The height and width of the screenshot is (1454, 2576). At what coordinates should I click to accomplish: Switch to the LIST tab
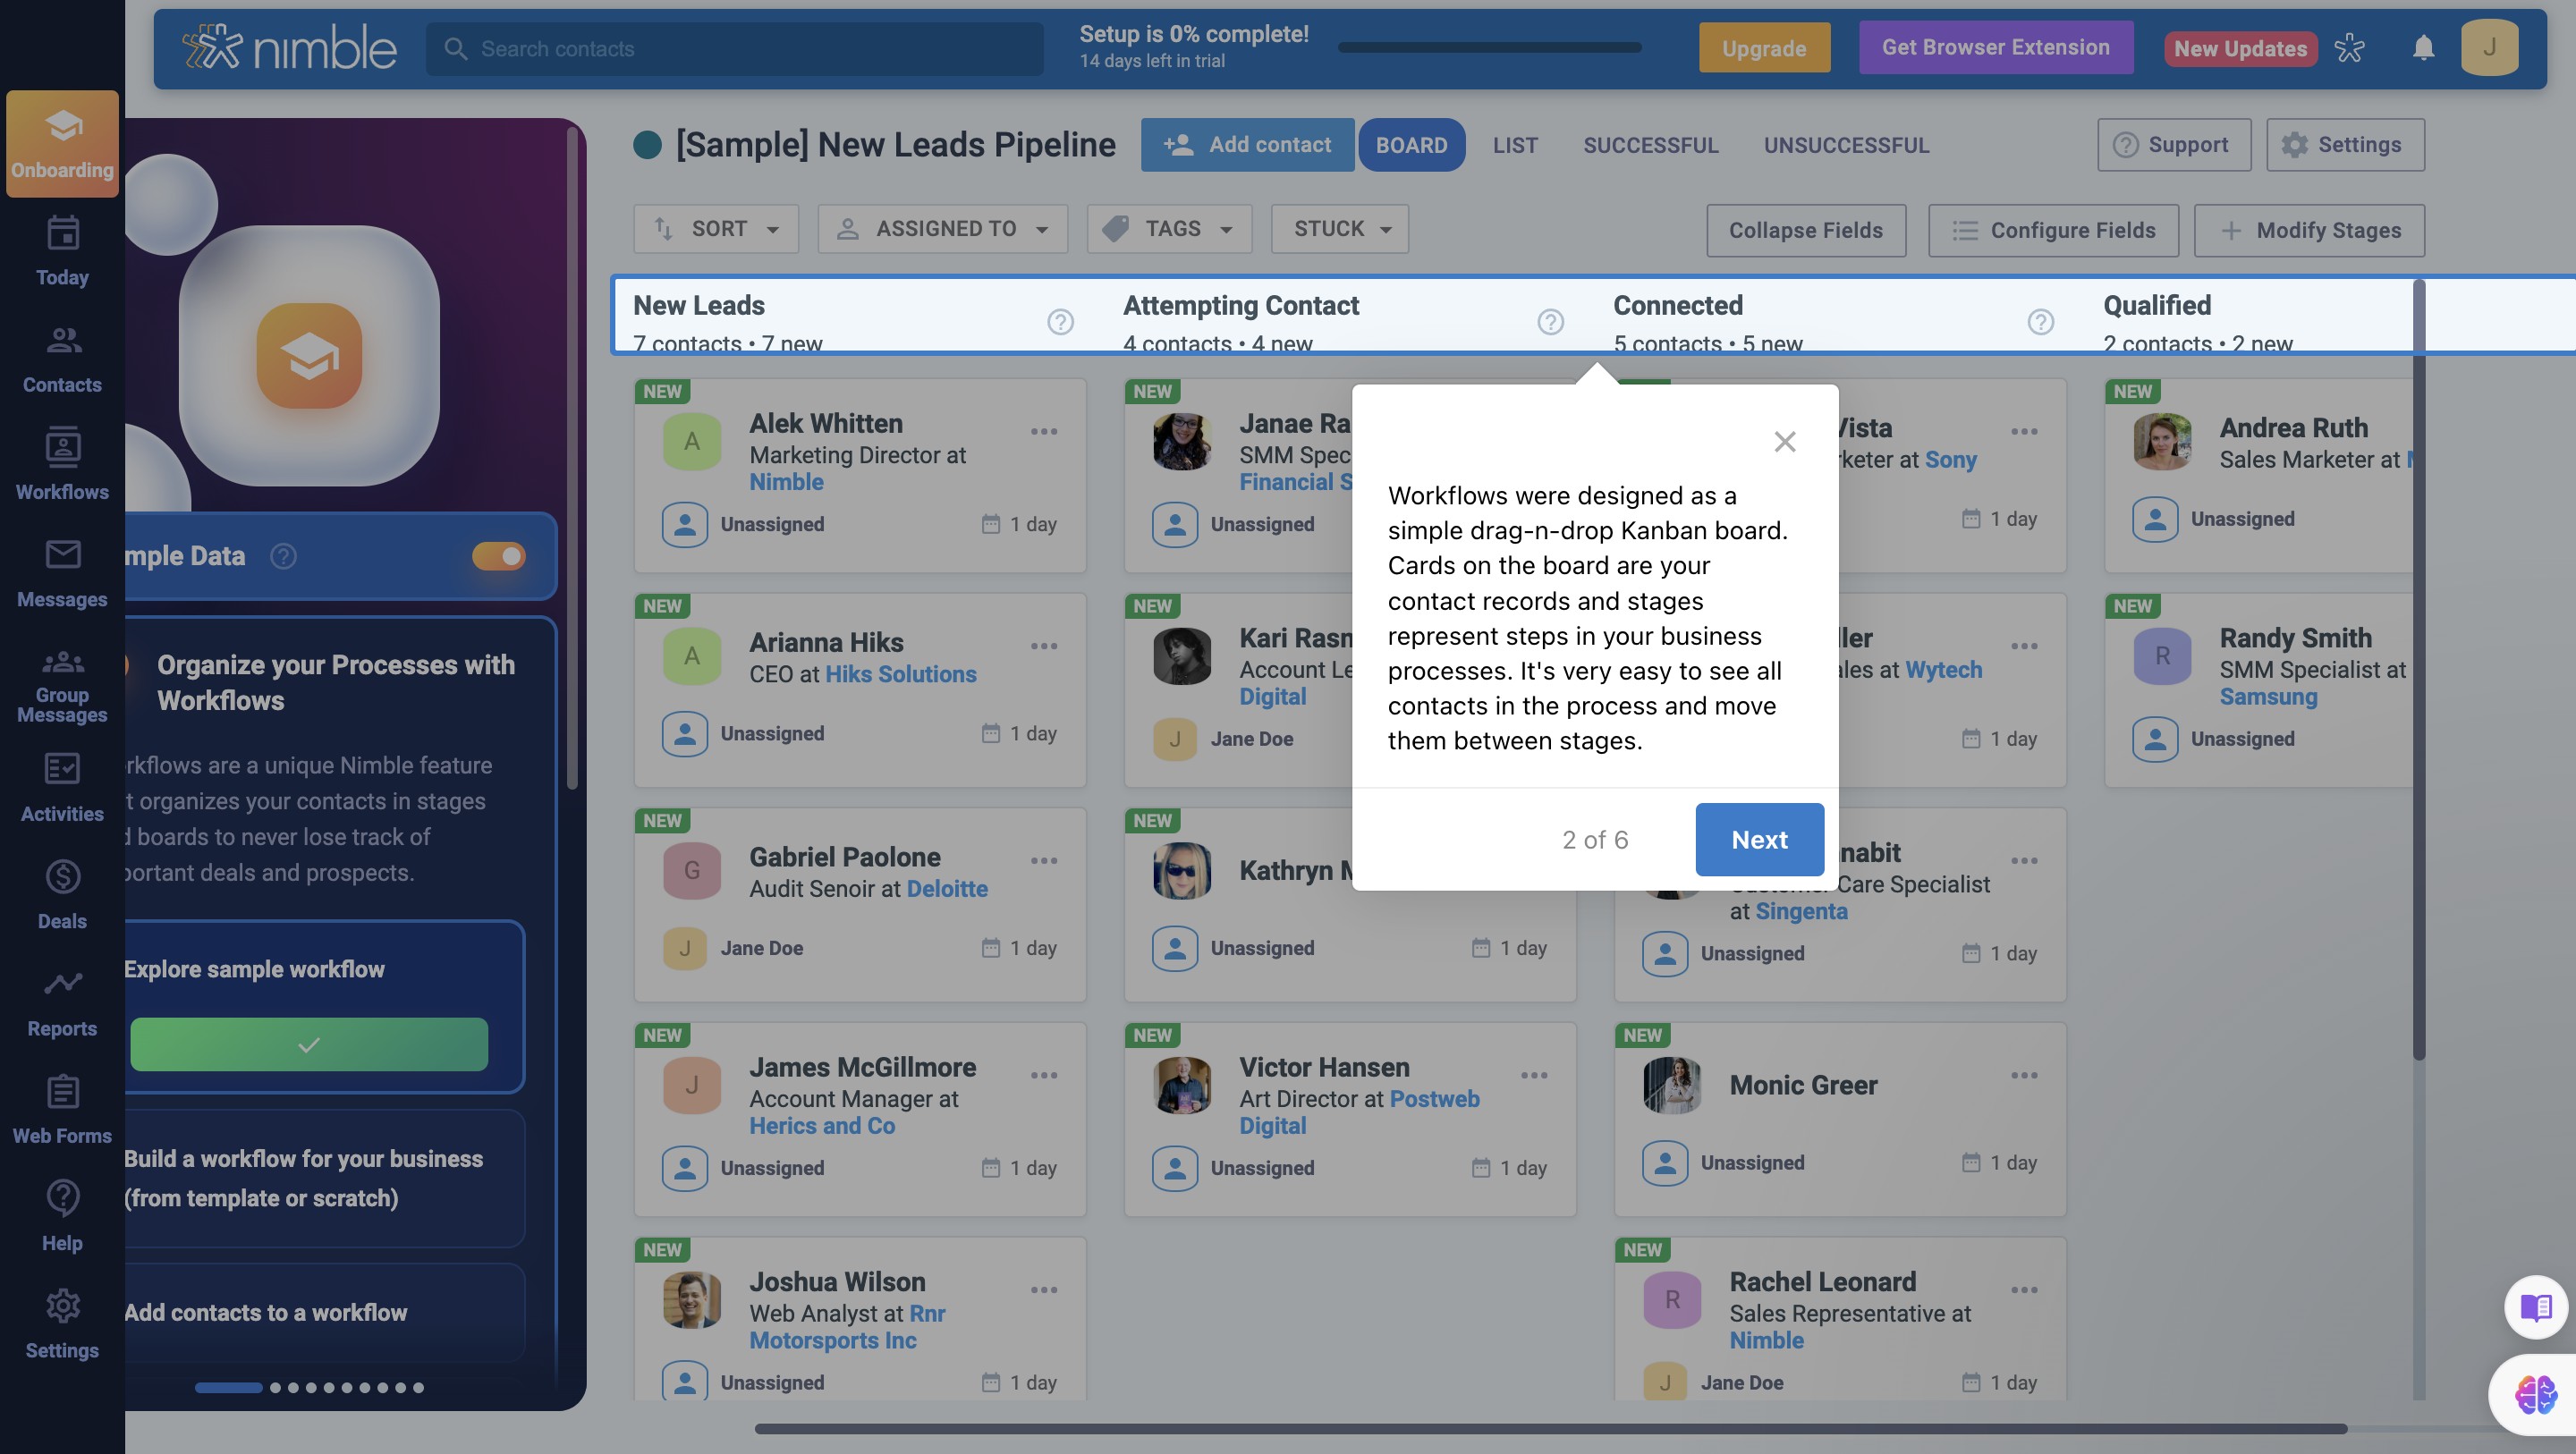click(x=1515, y=145)
